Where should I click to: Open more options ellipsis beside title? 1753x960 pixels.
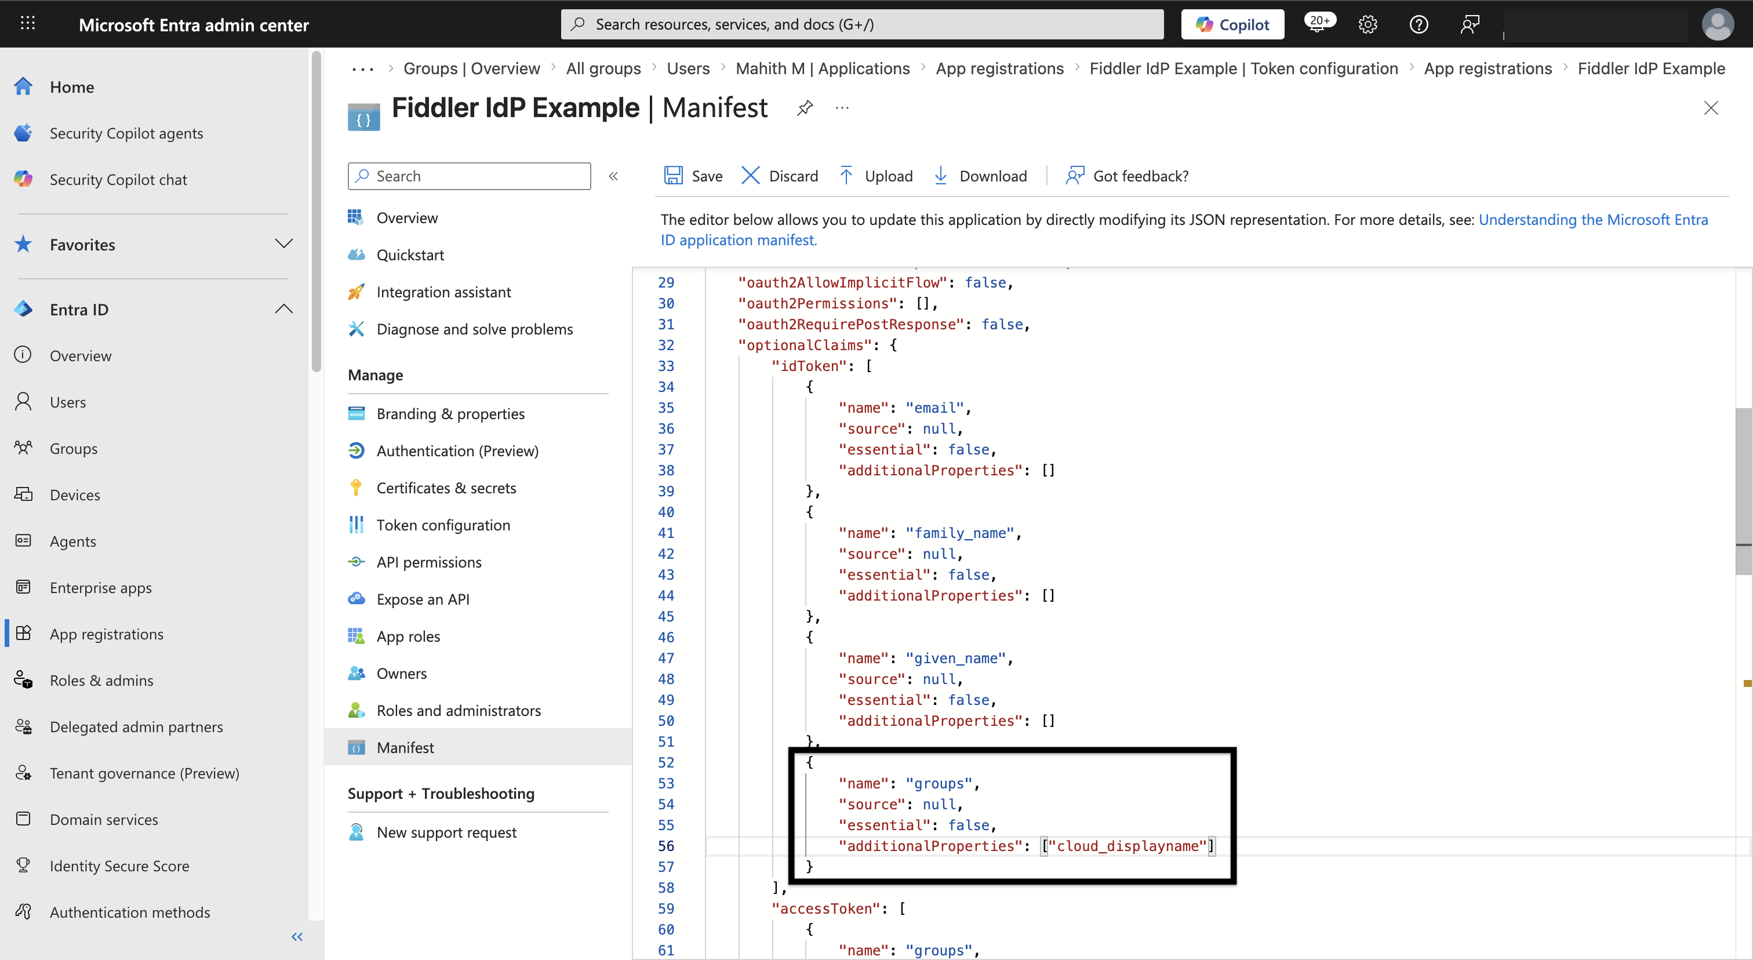842,107
